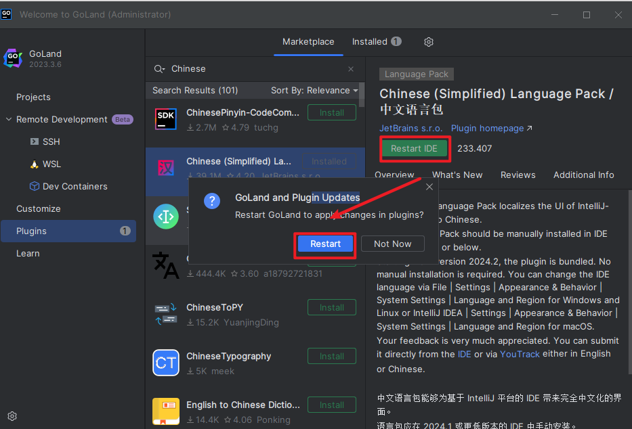Viewport: 632px width, 429px height.
Task: Close the GoLand and Plugin Updates dialog
Action: (x=429, y=187)
